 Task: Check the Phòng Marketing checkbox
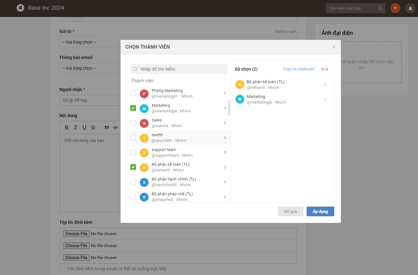coord(133,93)
